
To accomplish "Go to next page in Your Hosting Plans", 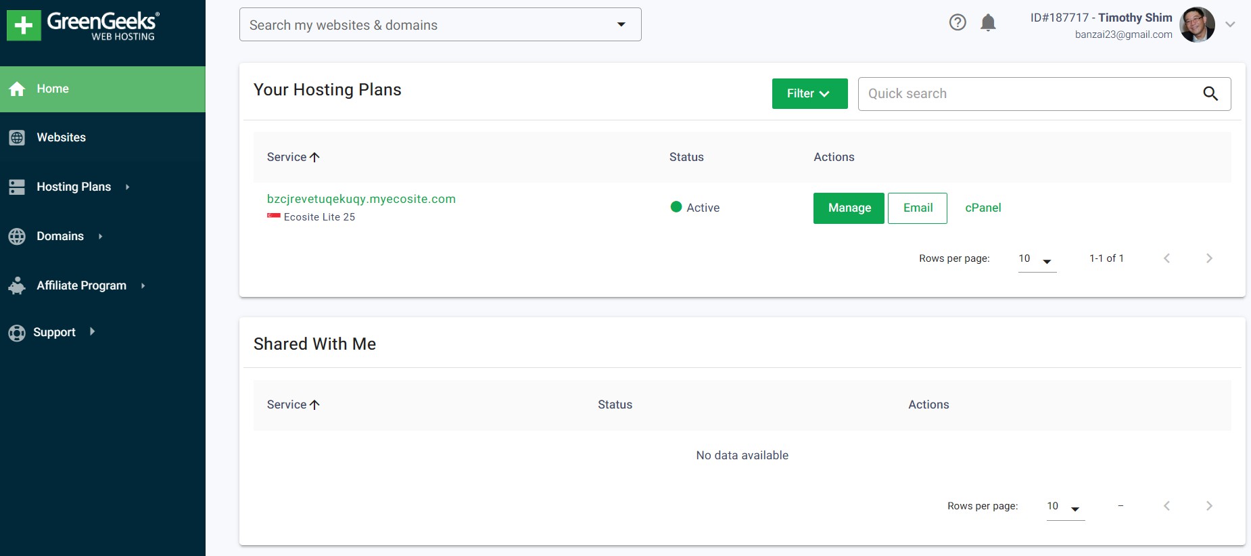I will [1209, 258].
